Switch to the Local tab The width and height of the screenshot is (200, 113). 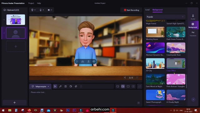click(147, 10)
